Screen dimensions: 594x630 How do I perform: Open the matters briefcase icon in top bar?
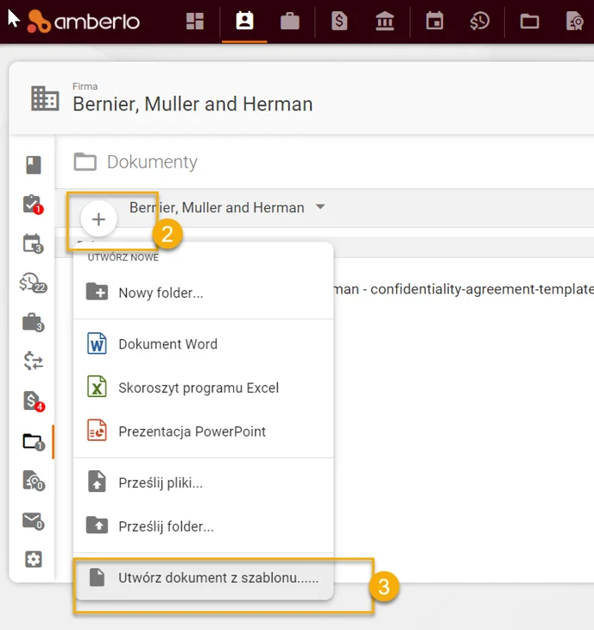[290, 22]
